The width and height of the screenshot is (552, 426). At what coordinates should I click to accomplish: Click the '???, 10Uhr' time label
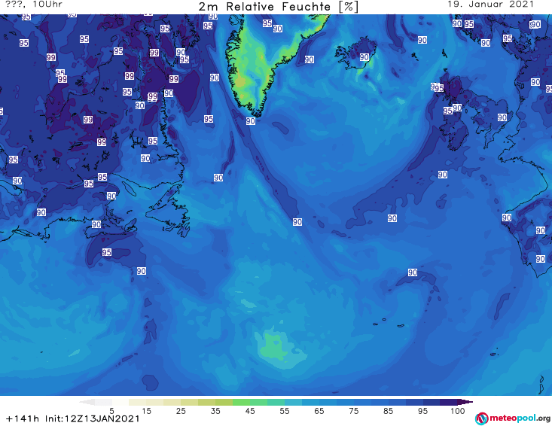tap(33, 5)
